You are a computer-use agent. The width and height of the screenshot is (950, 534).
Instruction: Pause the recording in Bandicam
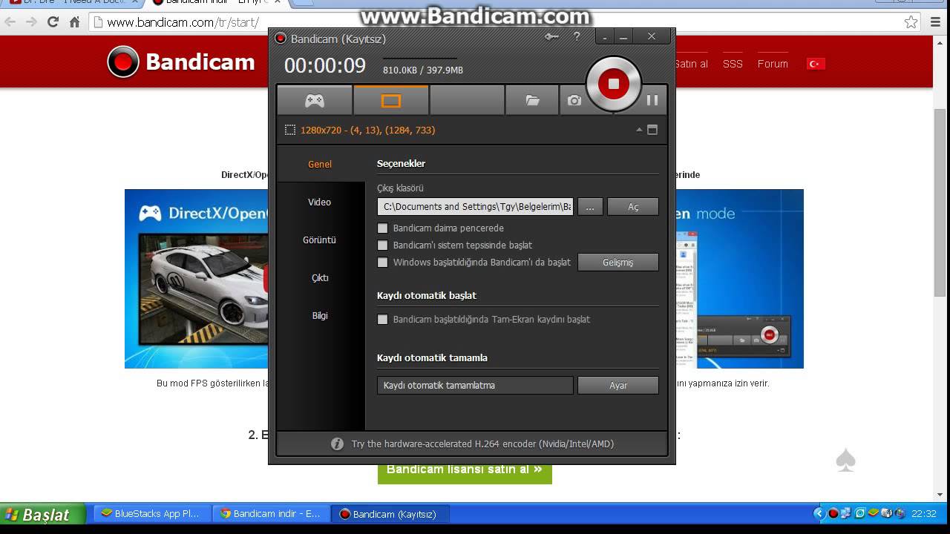click(652, 100)
